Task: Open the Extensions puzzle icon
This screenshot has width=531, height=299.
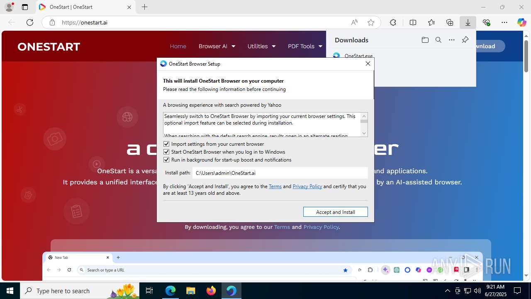Action: pos(393,22)
